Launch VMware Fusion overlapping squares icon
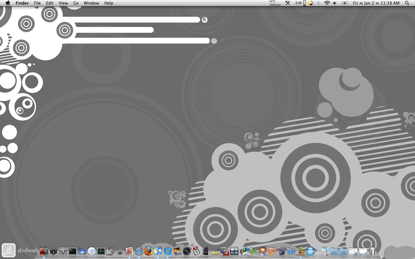 (x=225, y=251)
